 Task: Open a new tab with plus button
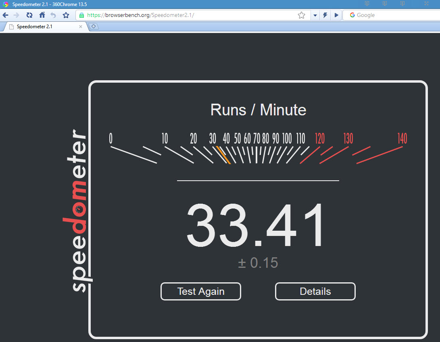coord(94,27)
